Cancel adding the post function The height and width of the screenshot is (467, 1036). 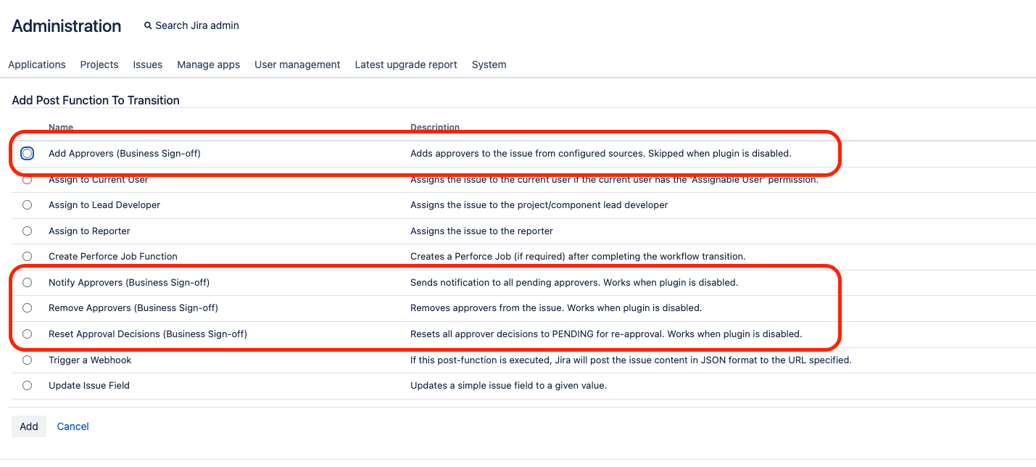[72, 426]
